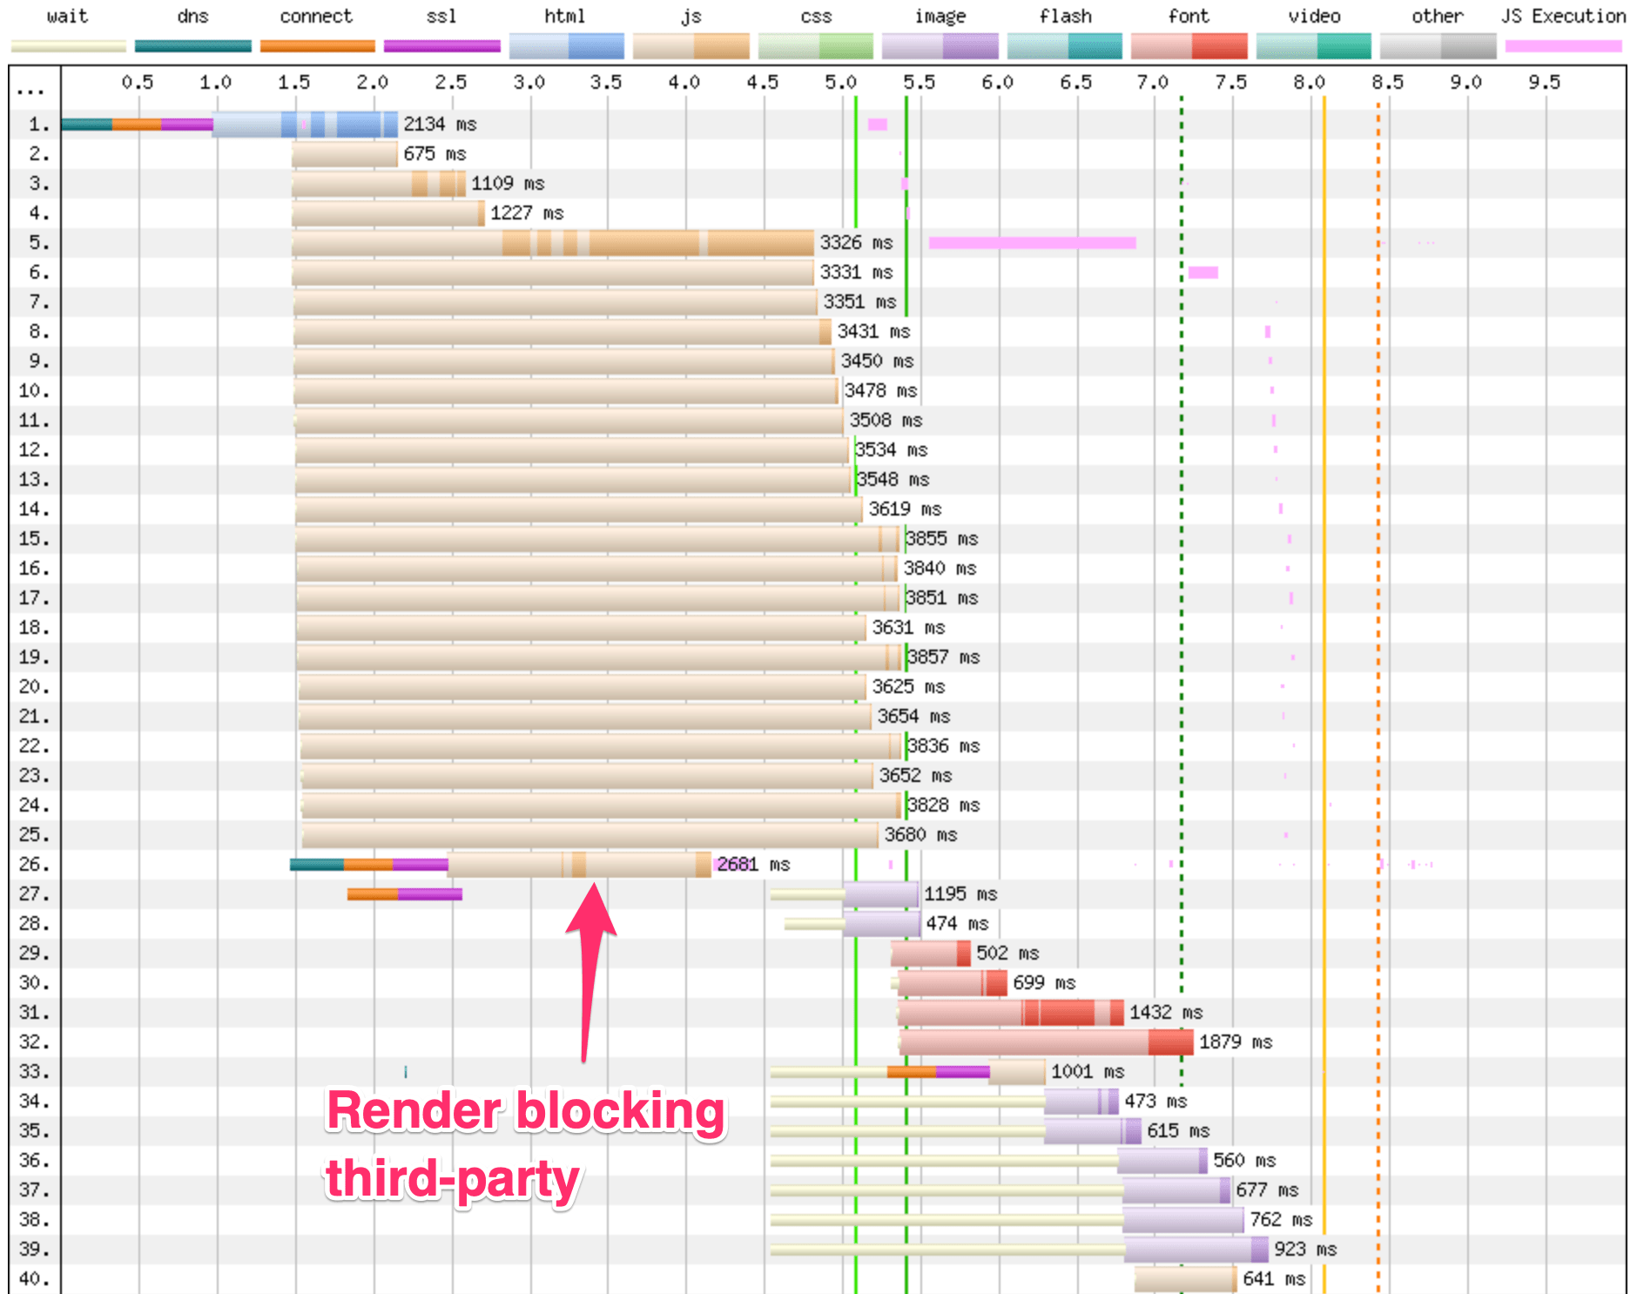Select the font legend color swatch
Screen dimensions: 1637x1294
point(1189,46)
